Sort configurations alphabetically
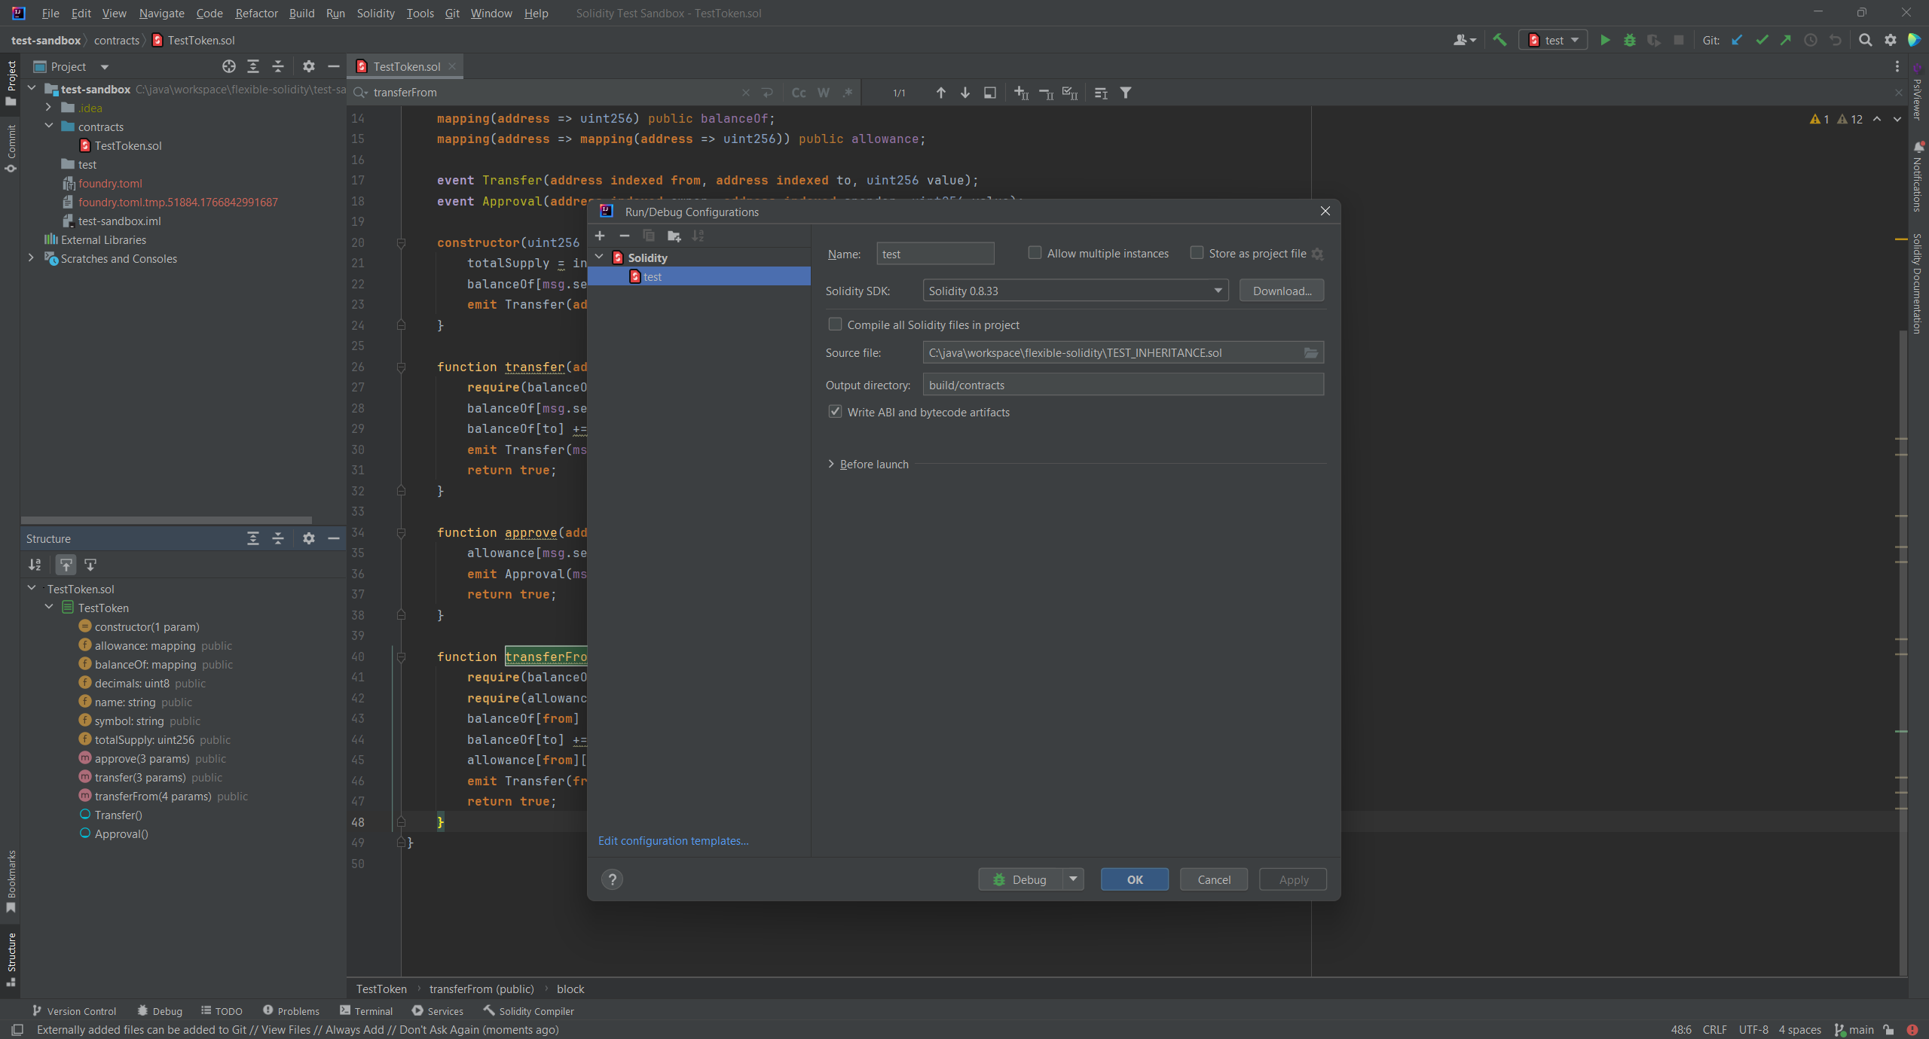The height and width of the screenshot is (1039, 1929). click(x=699, y=236)
